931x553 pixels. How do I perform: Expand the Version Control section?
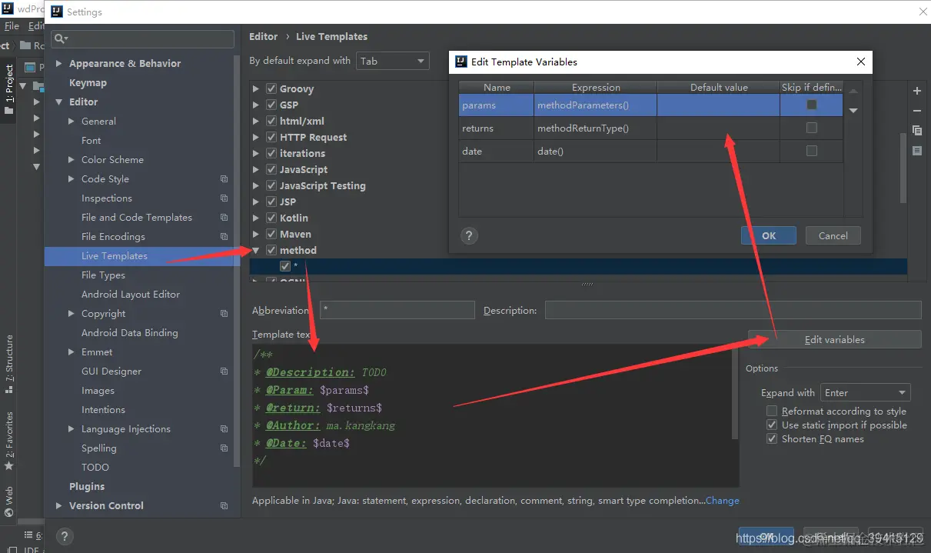59,506
